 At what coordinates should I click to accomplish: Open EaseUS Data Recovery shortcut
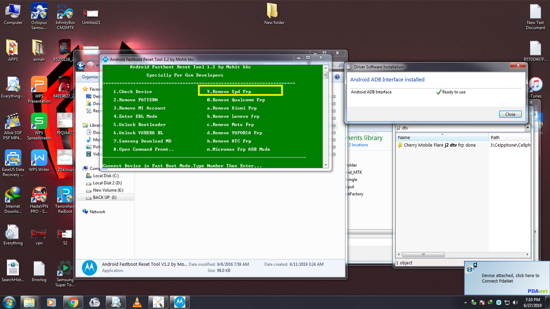13,164
